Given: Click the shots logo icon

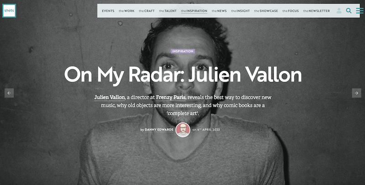Looking at the screenshot, I should [x=9, y=10].
